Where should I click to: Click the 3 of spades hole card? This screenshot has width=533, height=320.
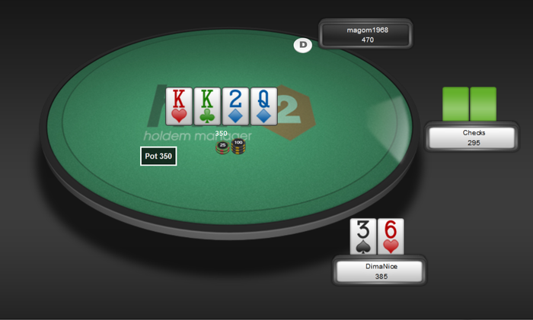[x=363, y=236]
